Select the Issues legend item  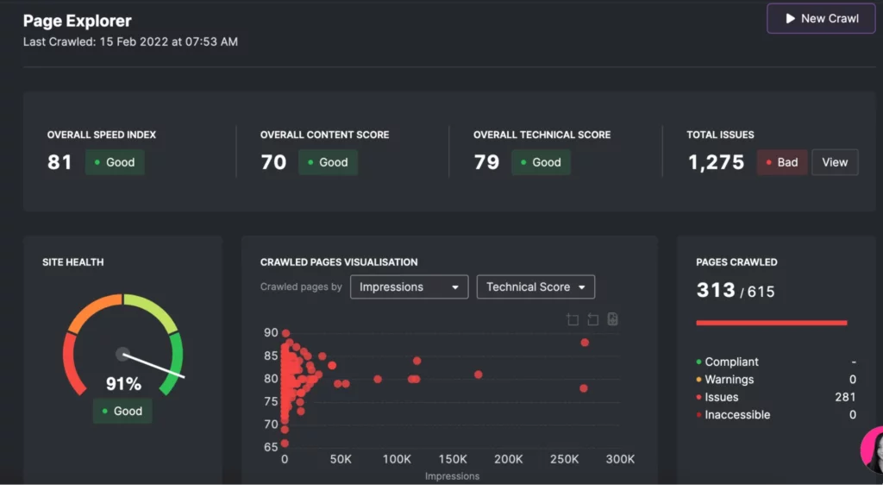[721, 397]
